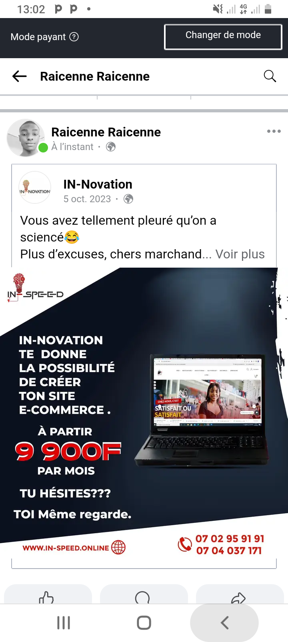Open the IN-Novation page name link
Viewport: 288px width, 642px height.
98,184
